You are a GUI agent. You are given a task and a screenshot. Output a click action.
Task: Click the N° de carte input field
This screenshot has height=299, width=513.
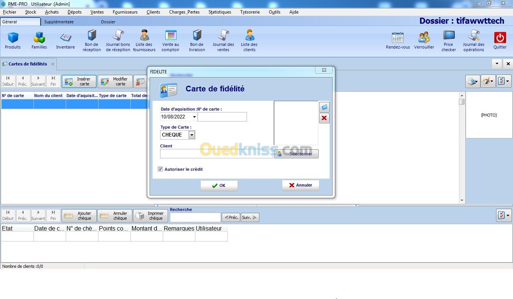[222, 117]
